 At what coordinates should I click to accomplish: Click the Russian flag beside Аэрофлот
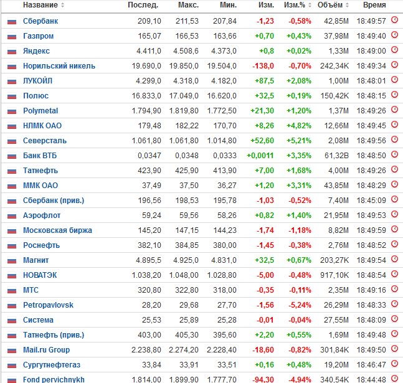pos(12,216)
